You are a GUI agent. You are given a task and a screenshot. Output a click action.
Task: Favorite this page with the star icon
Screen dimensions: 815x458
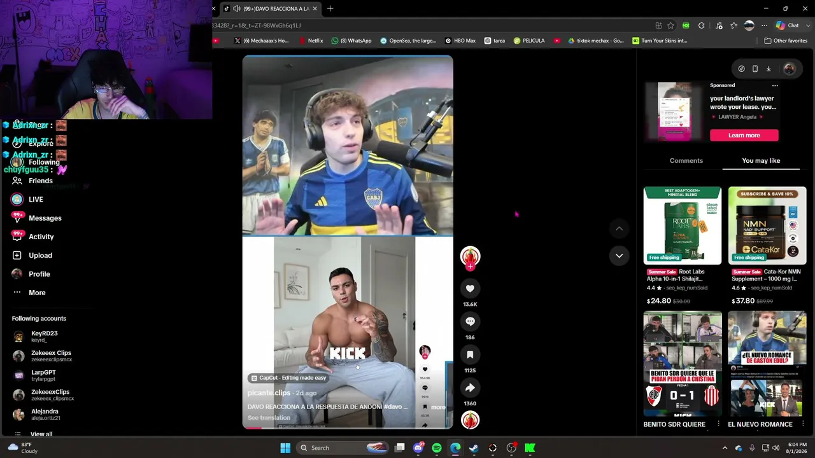tap(670, 25)
